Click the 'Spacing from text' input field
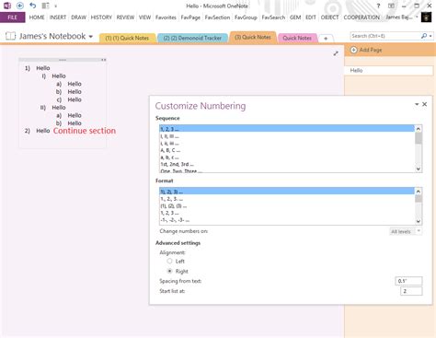 pyautogui.click(x=408, y=281)
